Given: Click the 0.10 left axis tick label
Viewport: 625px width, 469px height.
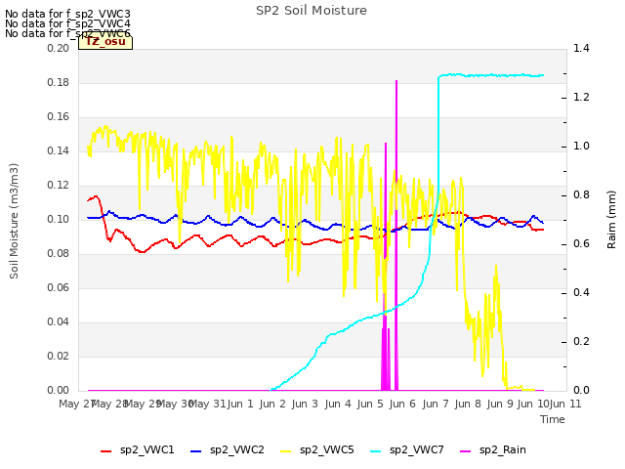Looking at the screenshot, I should [x=58, y=219].
